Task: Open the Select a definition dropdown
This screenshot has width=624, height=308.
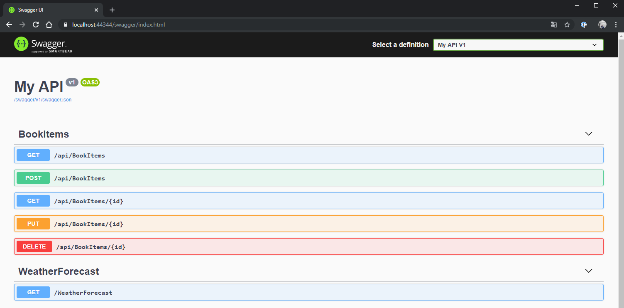Action: tap(518, 44)
